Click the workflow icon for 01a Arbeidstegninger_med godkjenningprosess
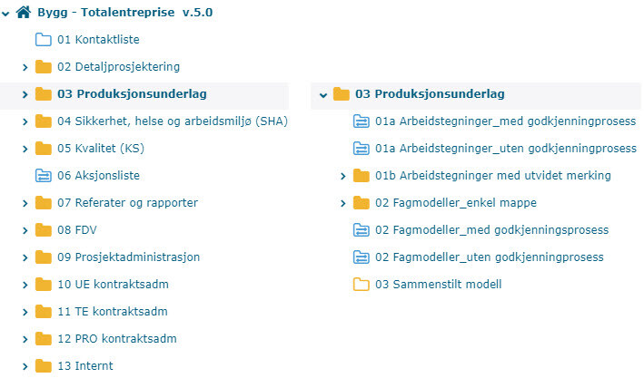The width and height of the screenshot is (644, 378). click(x=361, y=121)
